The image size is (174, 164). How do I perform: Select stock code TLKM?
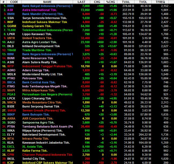[x=11, y=30]
